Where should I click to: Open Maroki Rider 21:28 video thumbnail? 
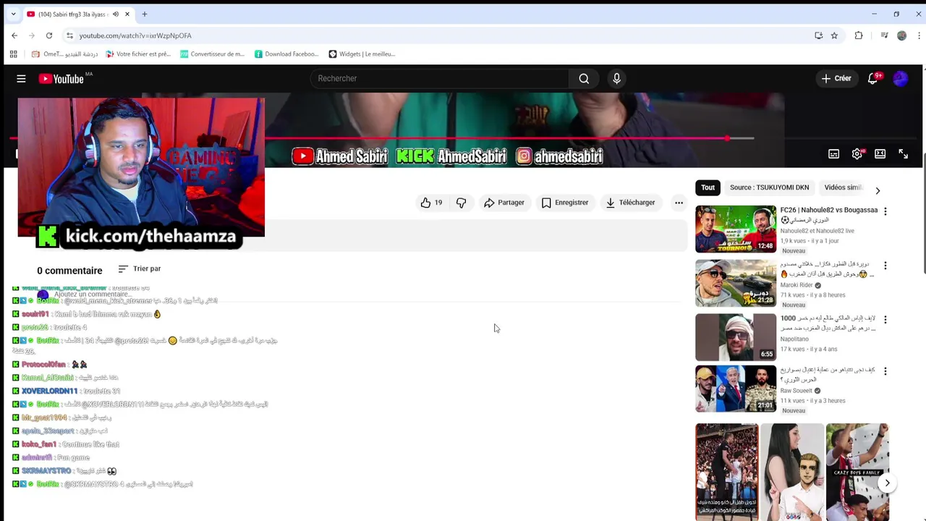pyautogui.click(x=736, y=283)
